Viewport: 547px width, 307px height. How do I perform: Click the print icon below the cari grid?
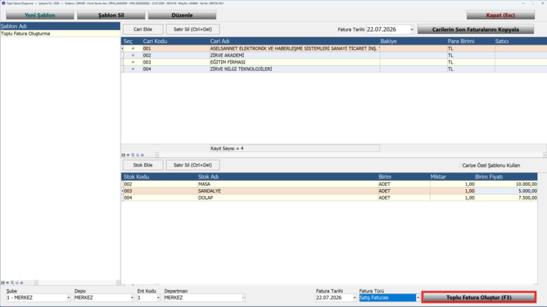click(142, 155)
